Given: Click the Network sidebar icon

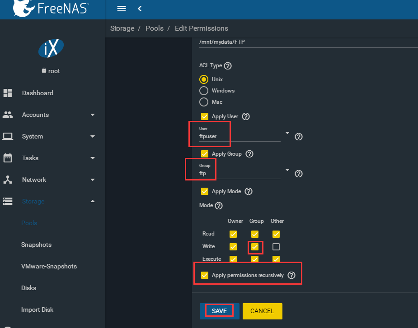Looking at the screenshot, I should point(8,180).
